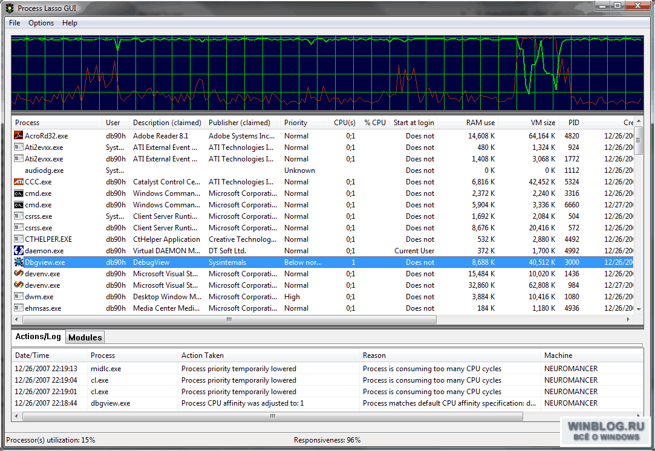Viewport: 655px width, 451px height.
Task: Select the 22:19:01 cl.exe log entry
Action: point(328,392)
